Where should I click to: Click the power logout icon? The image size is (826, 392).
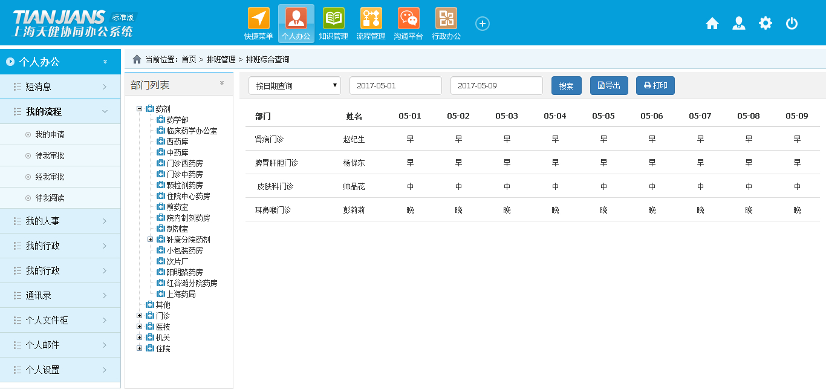click(792, 23)
